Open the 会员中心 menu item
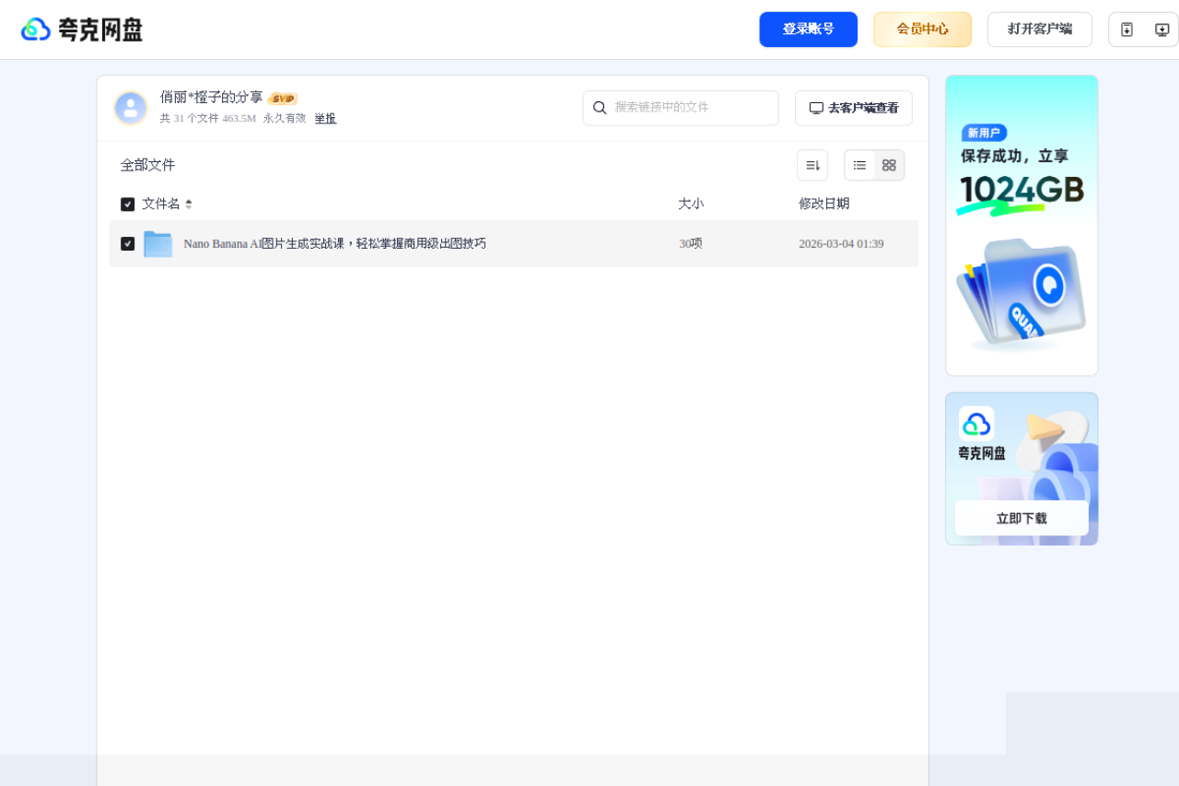Screen dimensions: 1179x786 pyautogui.click(x=922, y=29)
